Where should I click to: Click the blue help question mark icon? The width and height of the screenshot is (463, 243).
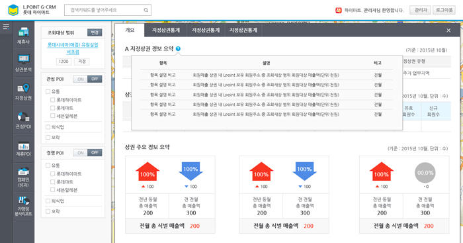[178, 49]
